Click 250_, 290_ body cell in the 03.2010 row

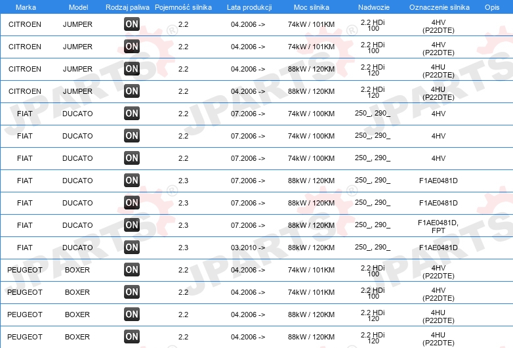373,247
